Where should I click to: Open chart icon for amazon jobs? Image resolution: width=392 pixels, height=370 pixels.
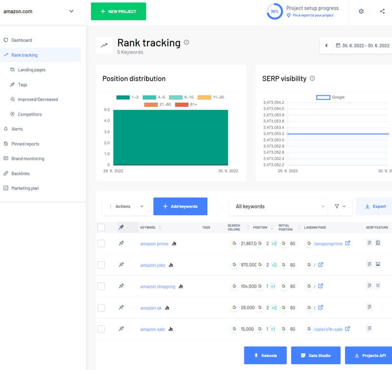click(x=171, y=265)
